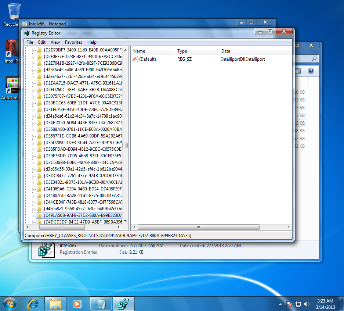Open the Recycle Bin desktop icon

pyautogui.click(x=14, y=12)
